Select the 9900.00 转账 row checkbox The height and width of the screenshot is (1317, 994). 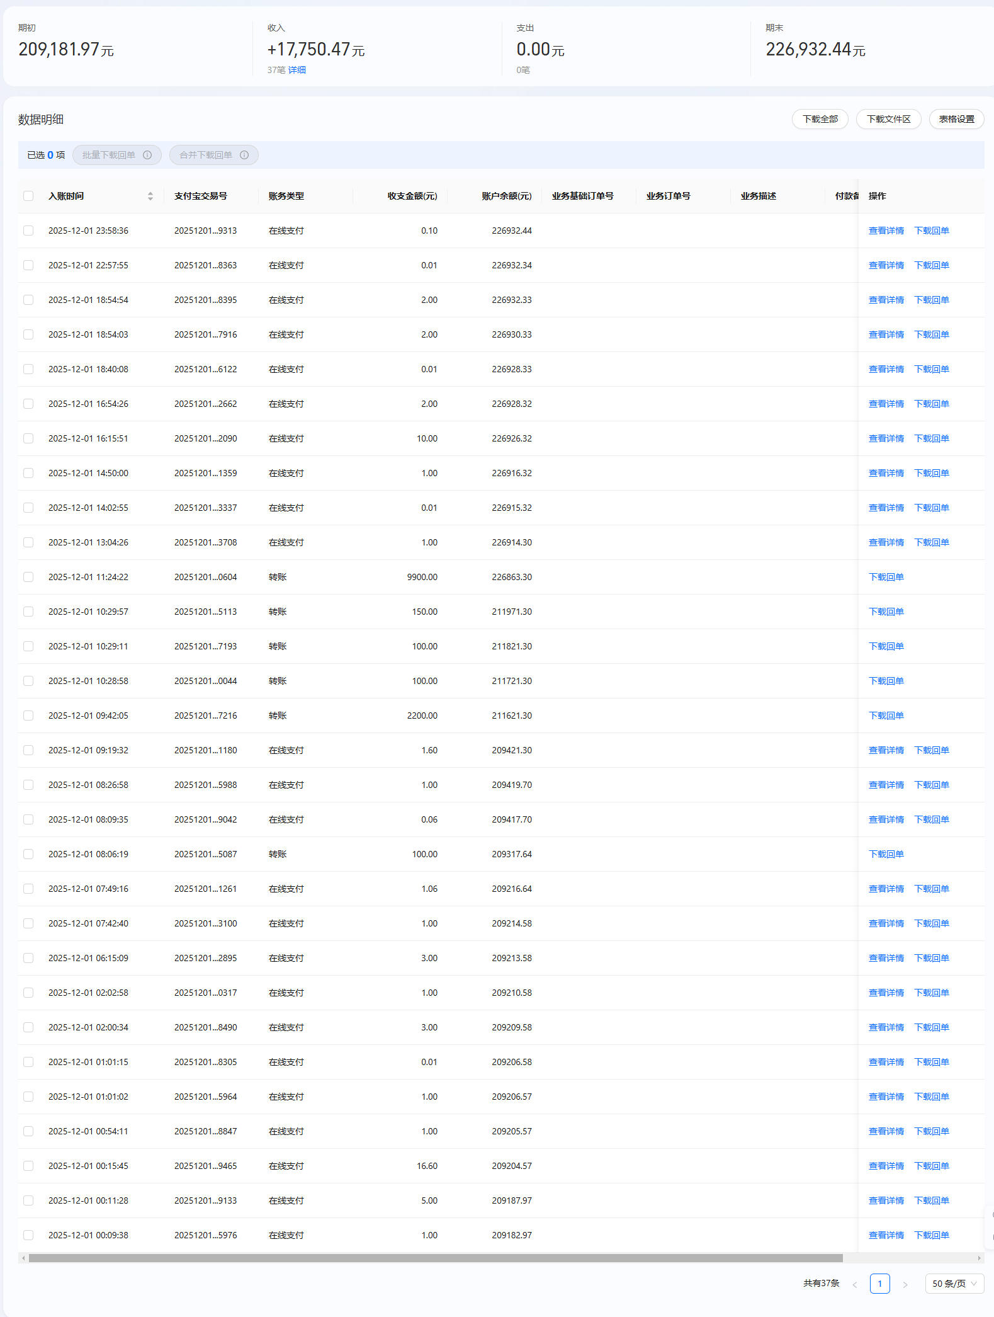click(x=28, y=577)
